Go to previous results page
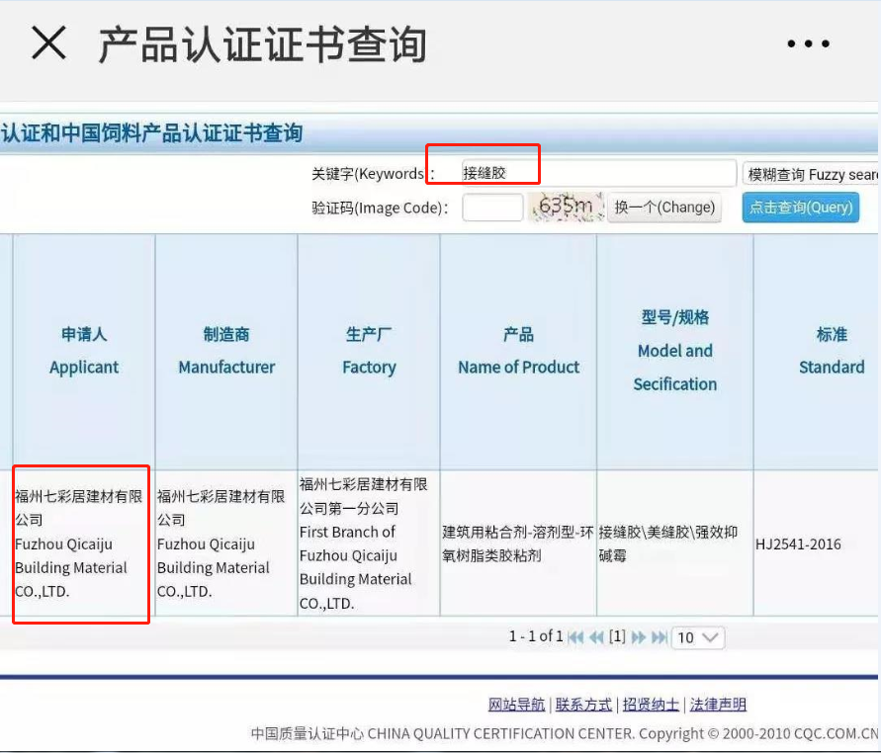The width and height of the screenshot is (881, 753). 596,637
